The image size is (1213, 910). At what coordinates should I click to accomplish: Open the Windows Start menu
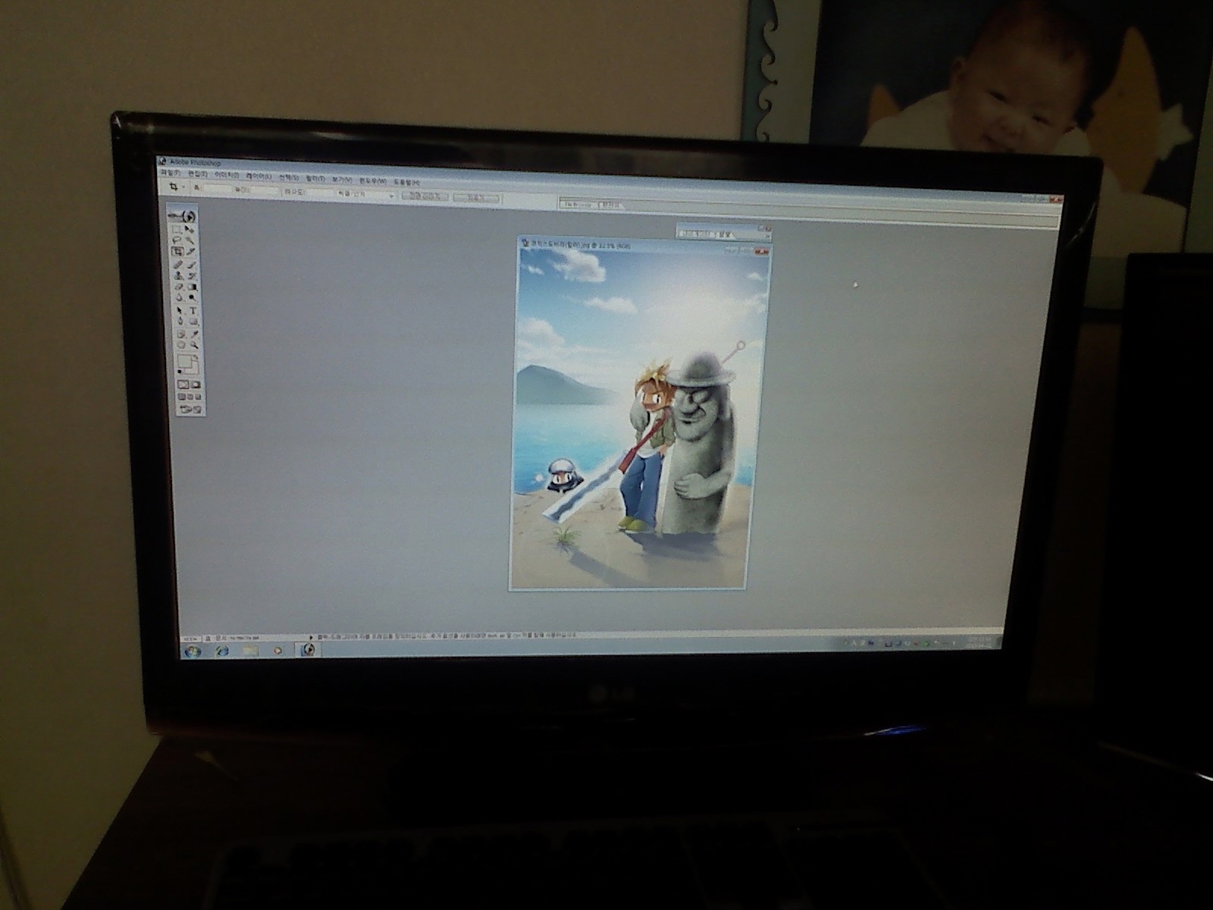[192, 651]
